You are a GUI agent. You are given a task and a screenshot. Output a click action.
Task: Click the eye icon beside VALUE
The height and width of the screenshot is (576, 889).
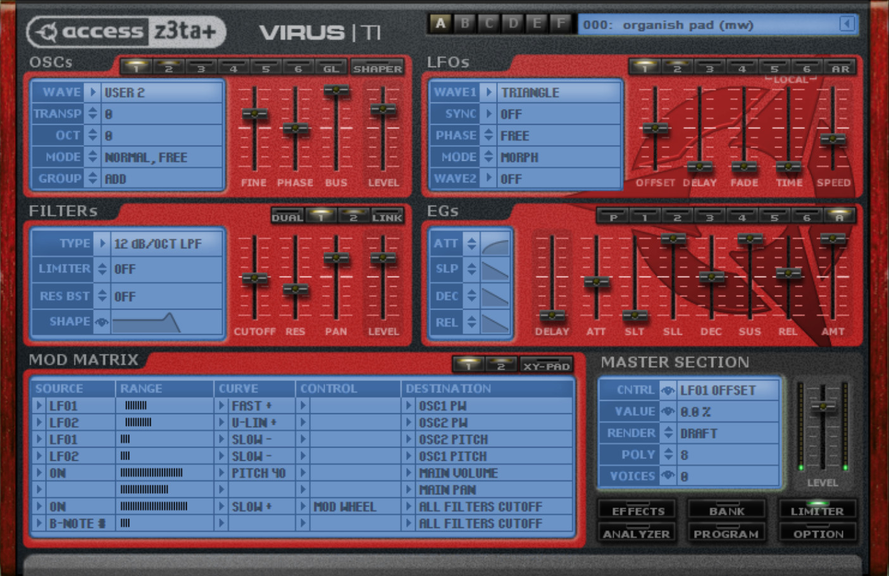pos(668,412)
